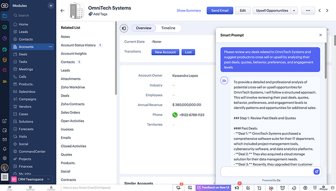This screenshot has height=191, width=336.
Task: Click the green phone call icon
Action: (175, 115)
